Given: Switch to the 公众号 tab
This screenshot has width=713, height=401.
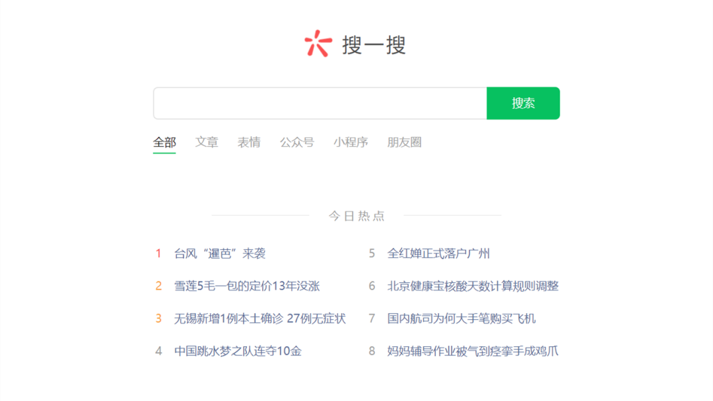Looking at the screenshot, I should pyautogui.click(x=297, y=142).
